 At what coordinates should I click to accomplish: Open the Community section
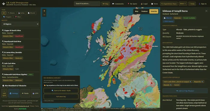118,4
